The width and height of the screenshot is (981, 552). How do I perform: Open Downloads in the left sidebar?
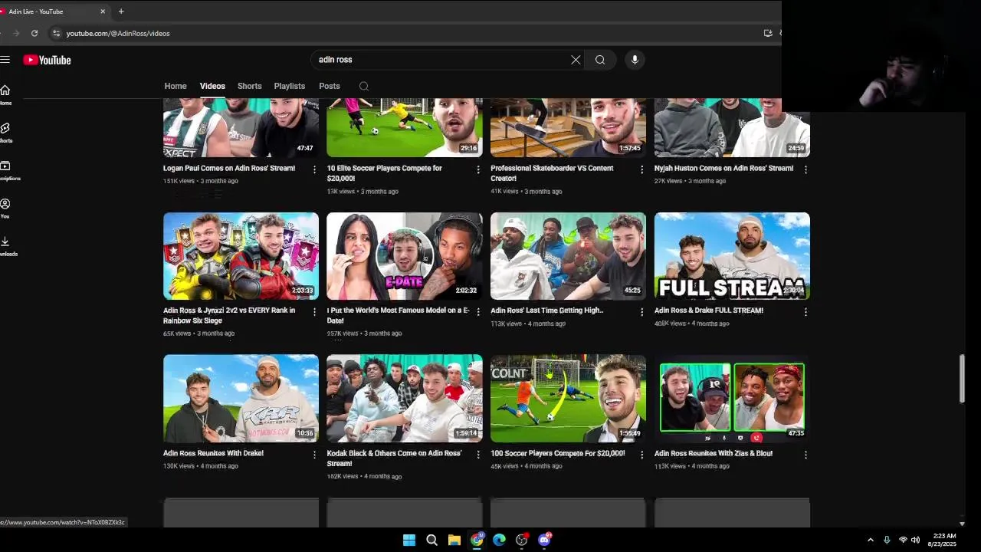(7, 245)
